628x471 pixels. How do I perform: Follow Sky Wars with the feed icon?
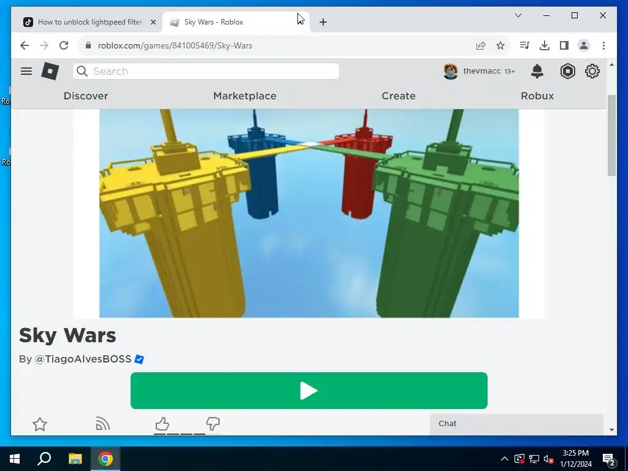click(x=102, y=424)
